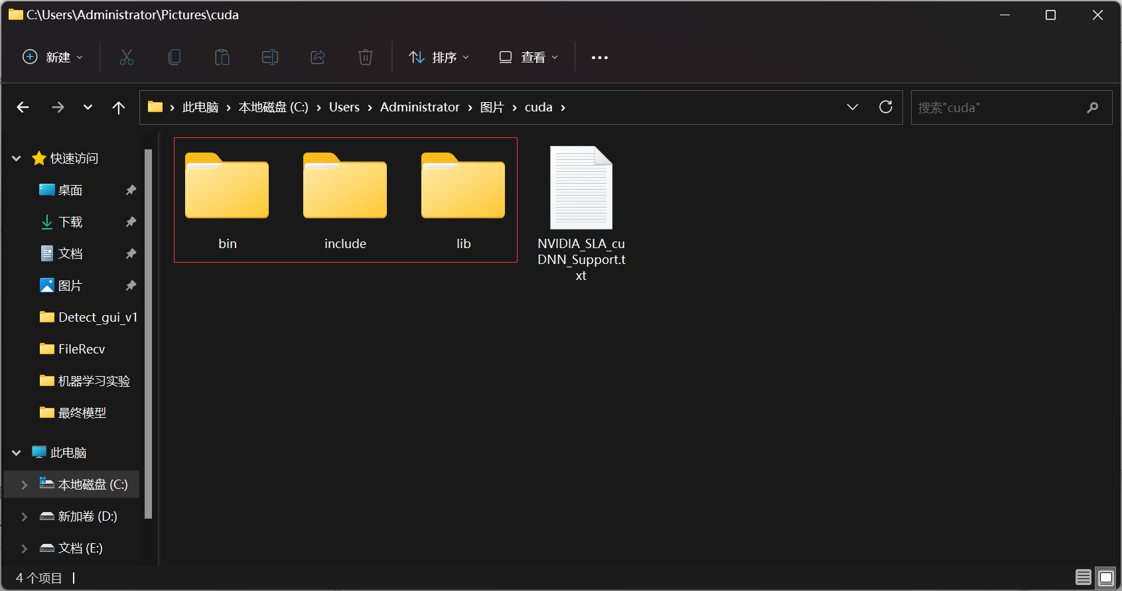Open 图片 in quick access

[x=72, y=286]
